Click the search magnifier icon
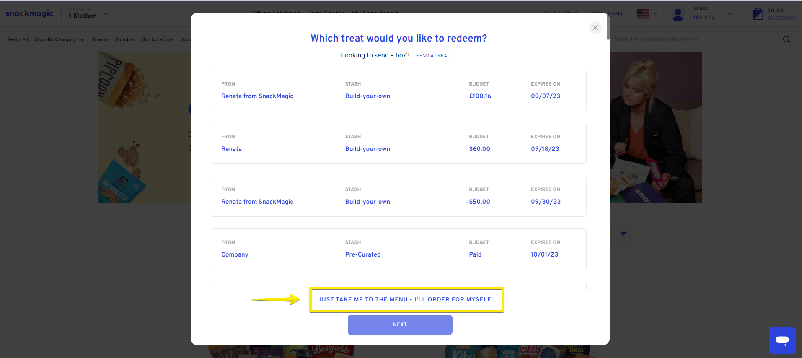This screenshot has height=358, width=802. pos(786,39)
